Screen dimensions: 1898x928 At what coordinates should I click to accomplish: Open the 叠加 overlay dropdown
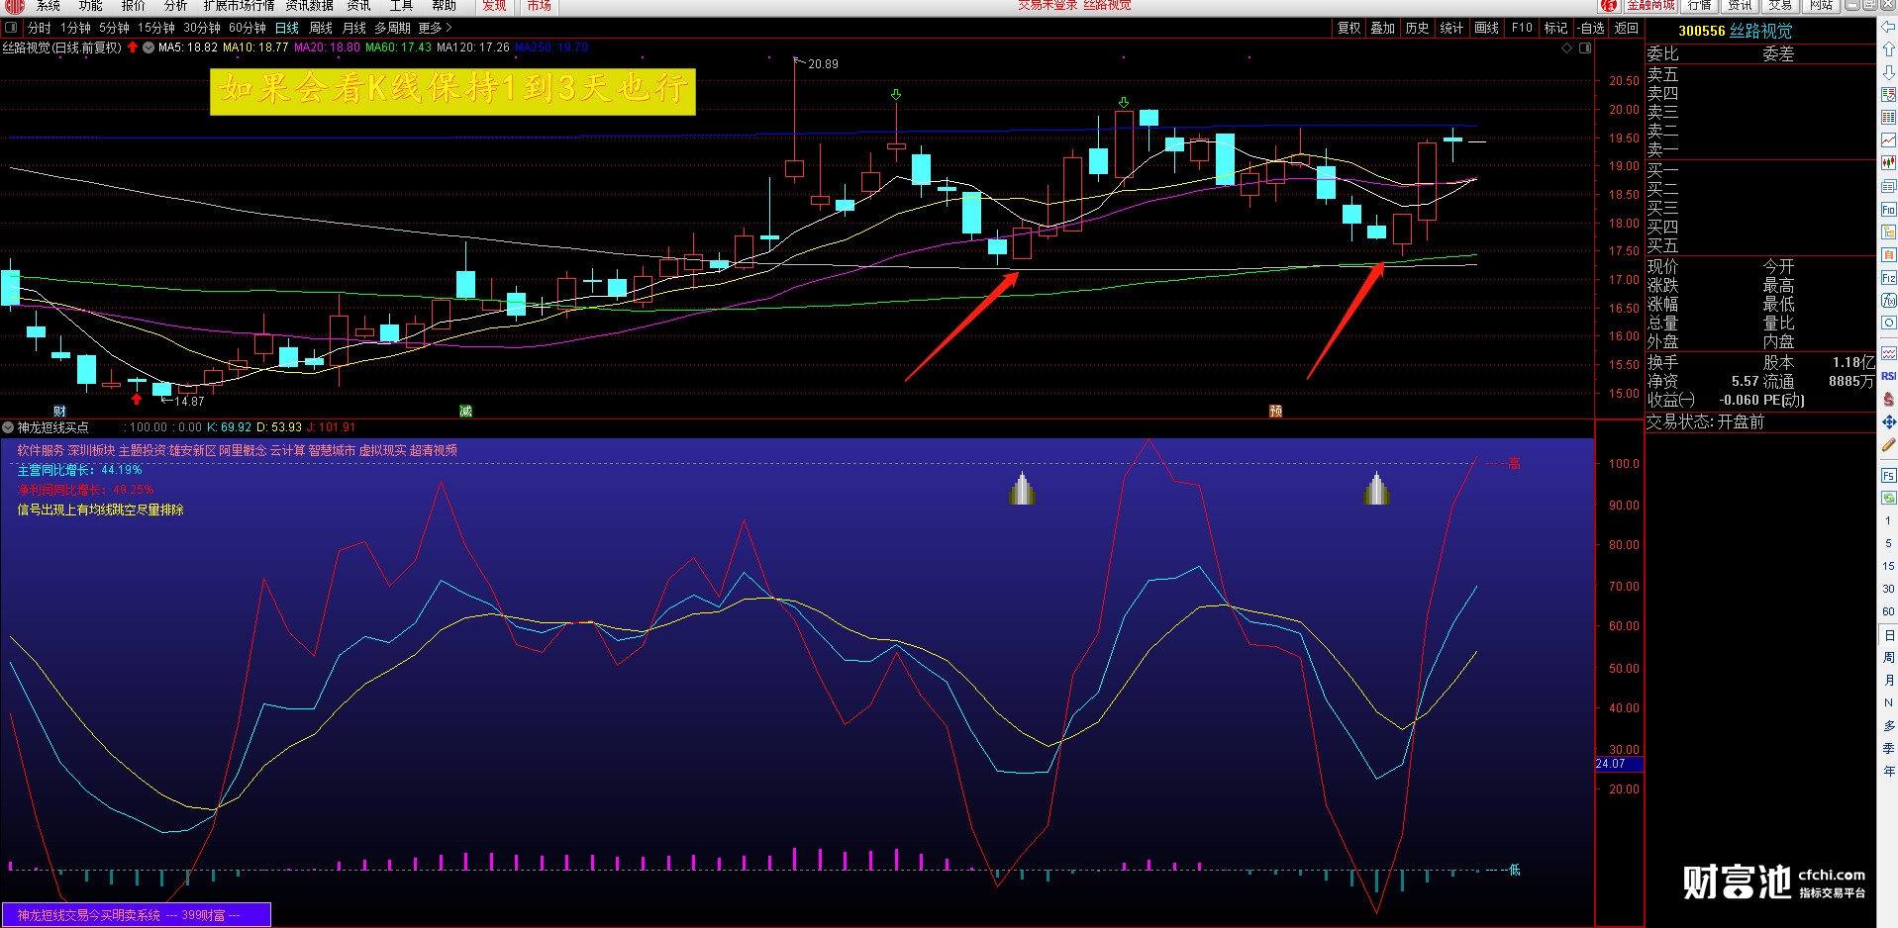click(x=1382, y=28)
